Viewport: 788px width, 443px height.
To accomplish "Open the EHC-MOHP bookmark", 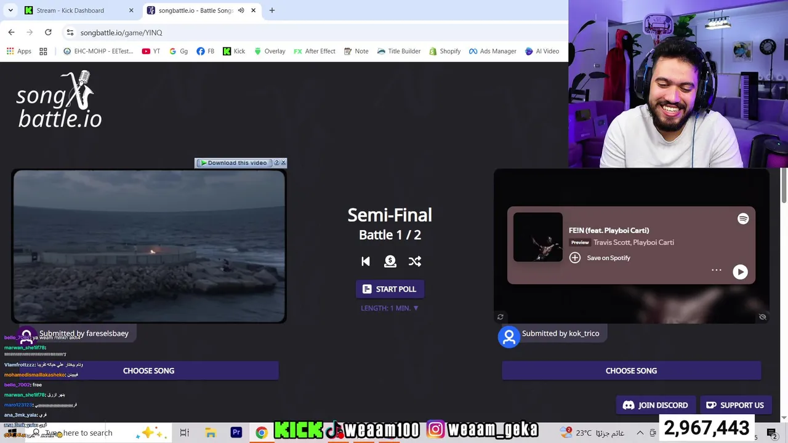I will 98,51.
